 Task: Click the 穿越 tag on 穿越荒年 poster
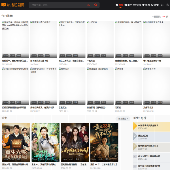19,56
